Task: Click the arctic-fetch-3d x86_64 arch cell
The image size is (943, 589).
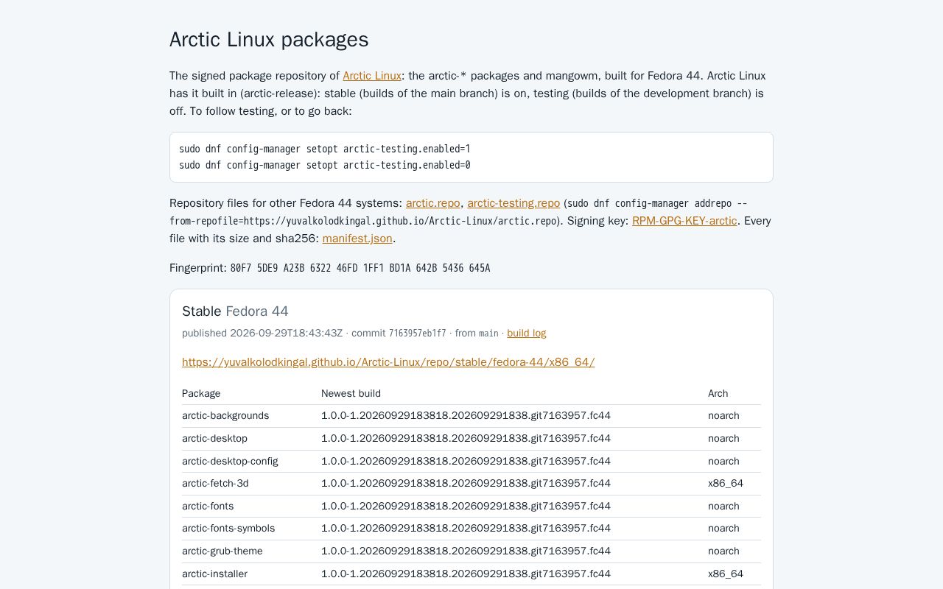Action: [726, 484]
